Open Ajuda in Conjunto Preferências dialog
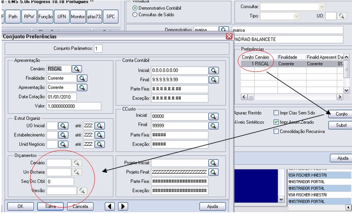Screen dimensions: 352x213 [212, 206]
